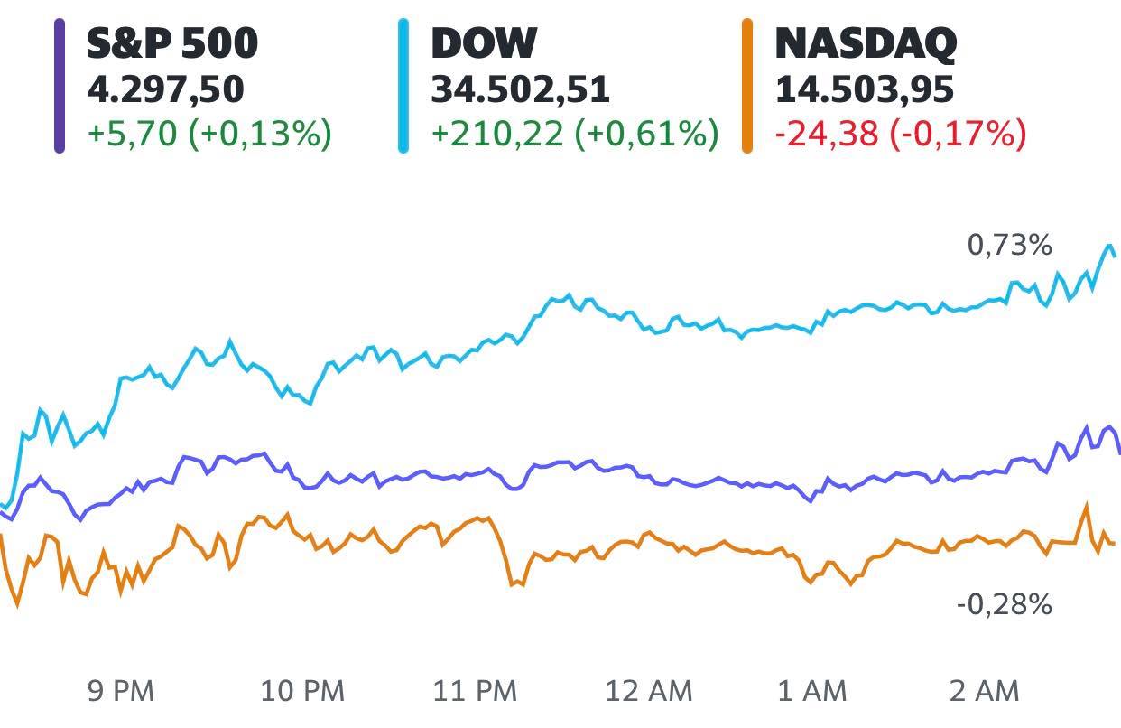Click the DOW change +210,22 (+0,61%)
1121x728 pixels.
574,134
